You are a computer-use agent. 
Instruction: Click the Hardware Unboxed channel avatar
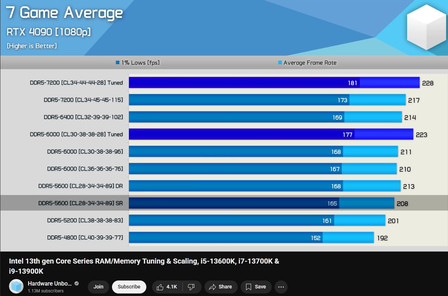pos(16,287)
